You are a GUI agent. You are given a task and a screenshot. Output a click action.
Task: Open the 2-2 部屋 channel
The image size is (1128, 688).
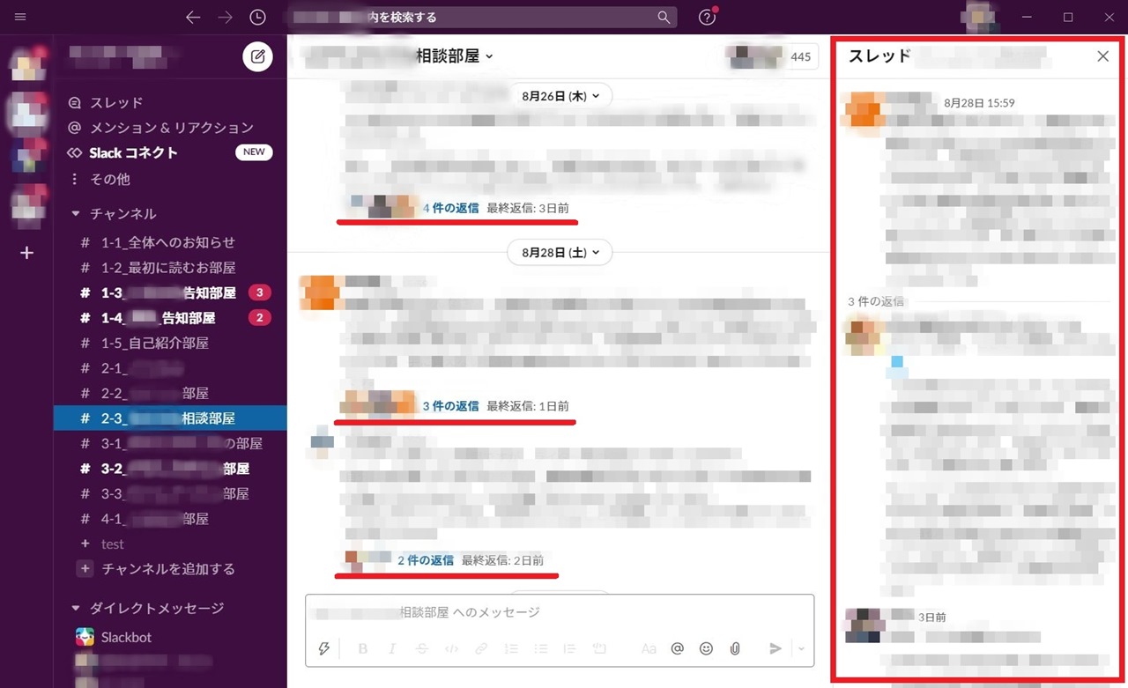170,393
